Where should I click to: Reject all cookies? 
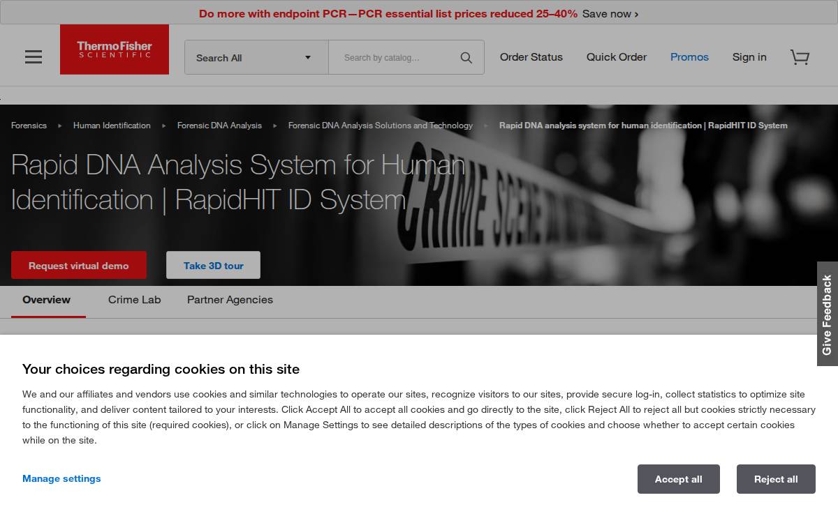[x=776, y=479]
